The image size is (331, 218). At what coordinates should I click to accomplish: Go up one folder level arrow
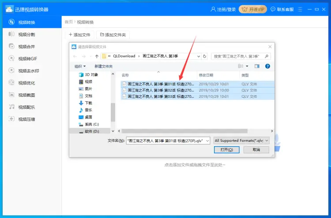click(97, 56)
